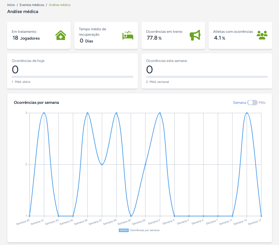Click the '1 Méd. diária' text
The image size is (279, 245).
[x=21, y=82]
